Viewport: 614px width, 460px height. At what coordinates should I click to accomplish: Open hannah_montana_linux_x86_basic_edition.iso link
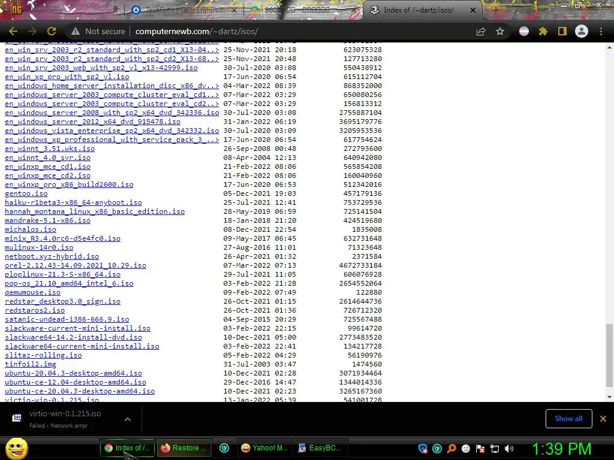point(95,211)
